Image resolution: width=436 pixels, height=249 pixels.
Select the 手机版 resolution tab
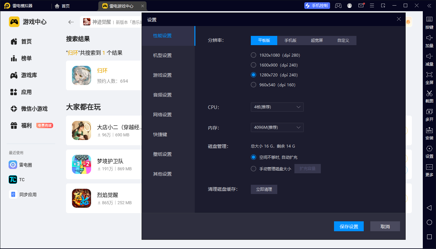[290, 41]
